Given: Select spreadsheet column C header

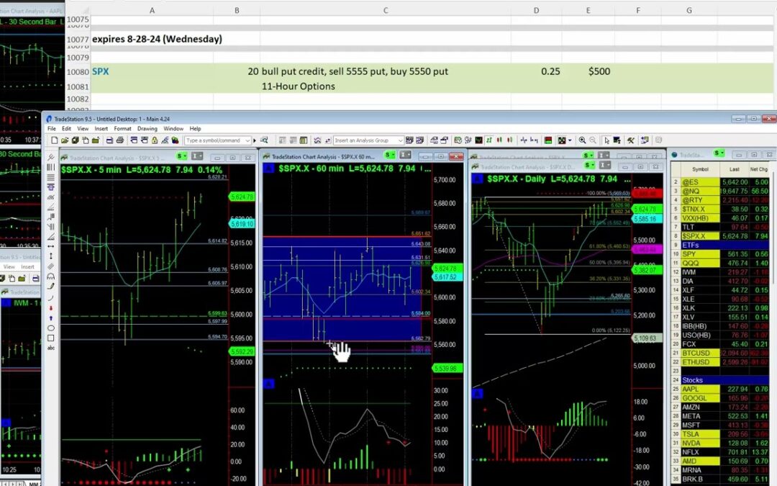Looking at the screenshot, I should point(386,10).
